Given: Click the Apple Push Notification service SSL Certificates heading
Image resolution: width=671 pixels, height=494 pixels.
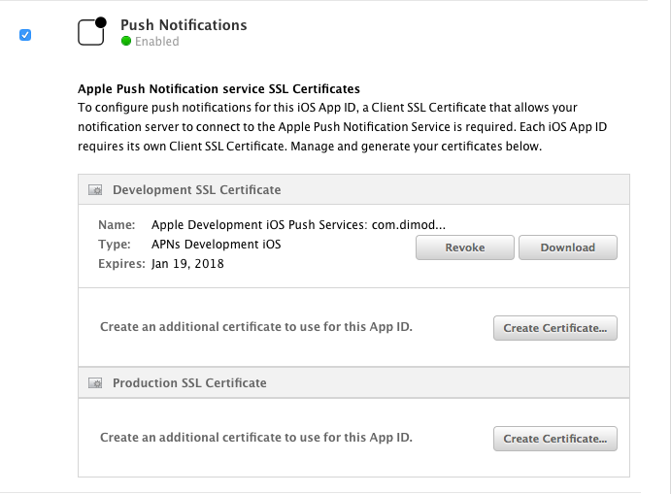Looking at the screenshot, I should coord(218,89).
